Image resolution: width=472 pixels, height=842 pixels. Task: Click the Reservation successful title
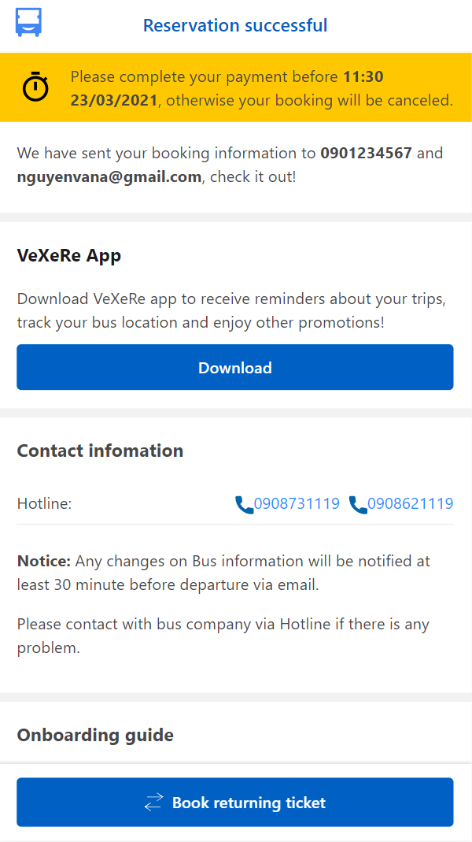pyautogui.click(x=235, y=25)
